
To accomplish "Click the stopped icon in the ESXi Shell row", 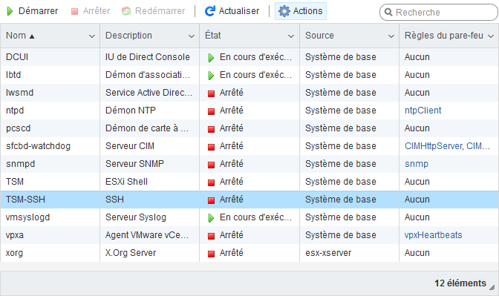I will [x=211, y=182].
